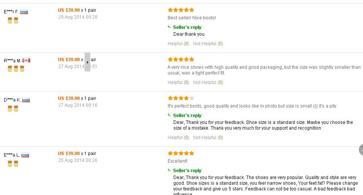Mark 'Best seller! Nice boots!' review as Helpful

[x=178, y=44]
